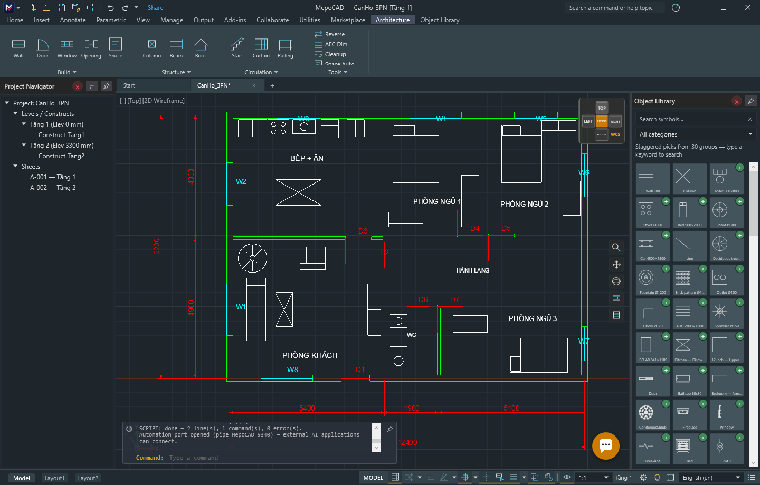The height and width of the screenshot is (485, 760).
Task: Open the All categories dropdown
Action: click(696, 134)
